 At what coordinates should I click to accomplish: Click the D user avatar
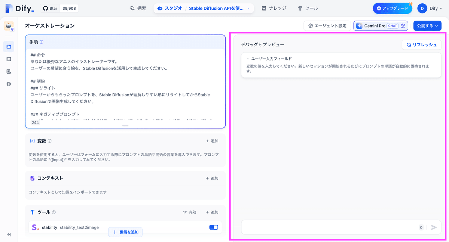point(422,8)
